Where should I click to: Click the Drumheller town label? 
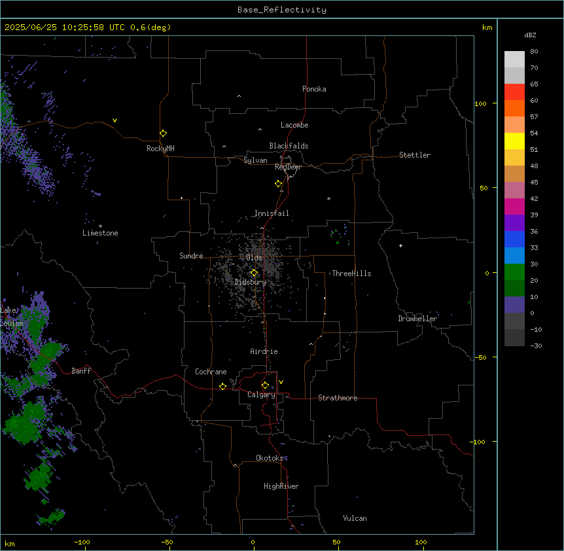point(417,319)
